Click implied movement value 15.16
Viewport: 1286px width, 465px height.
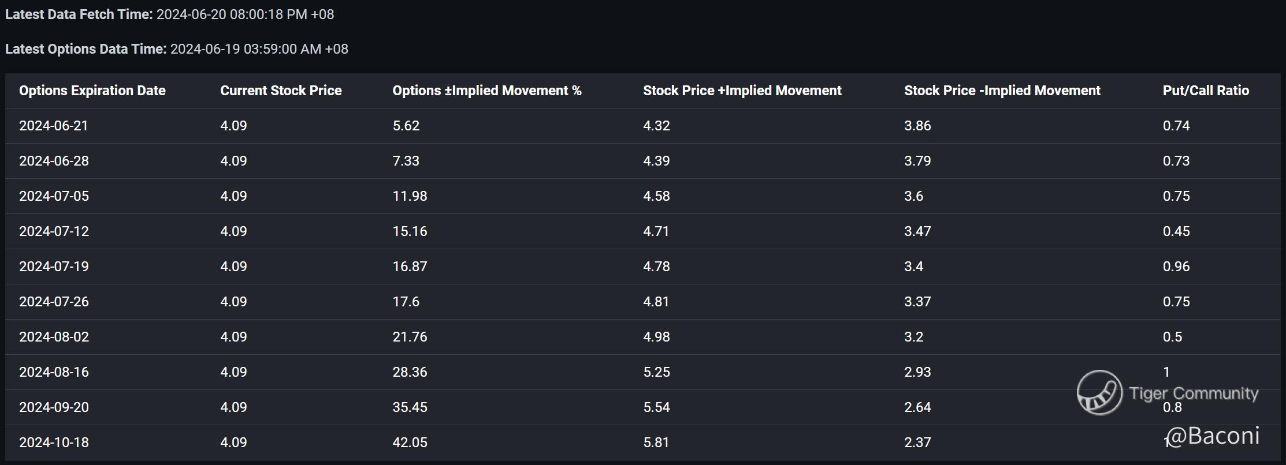[x=410, y=231]
